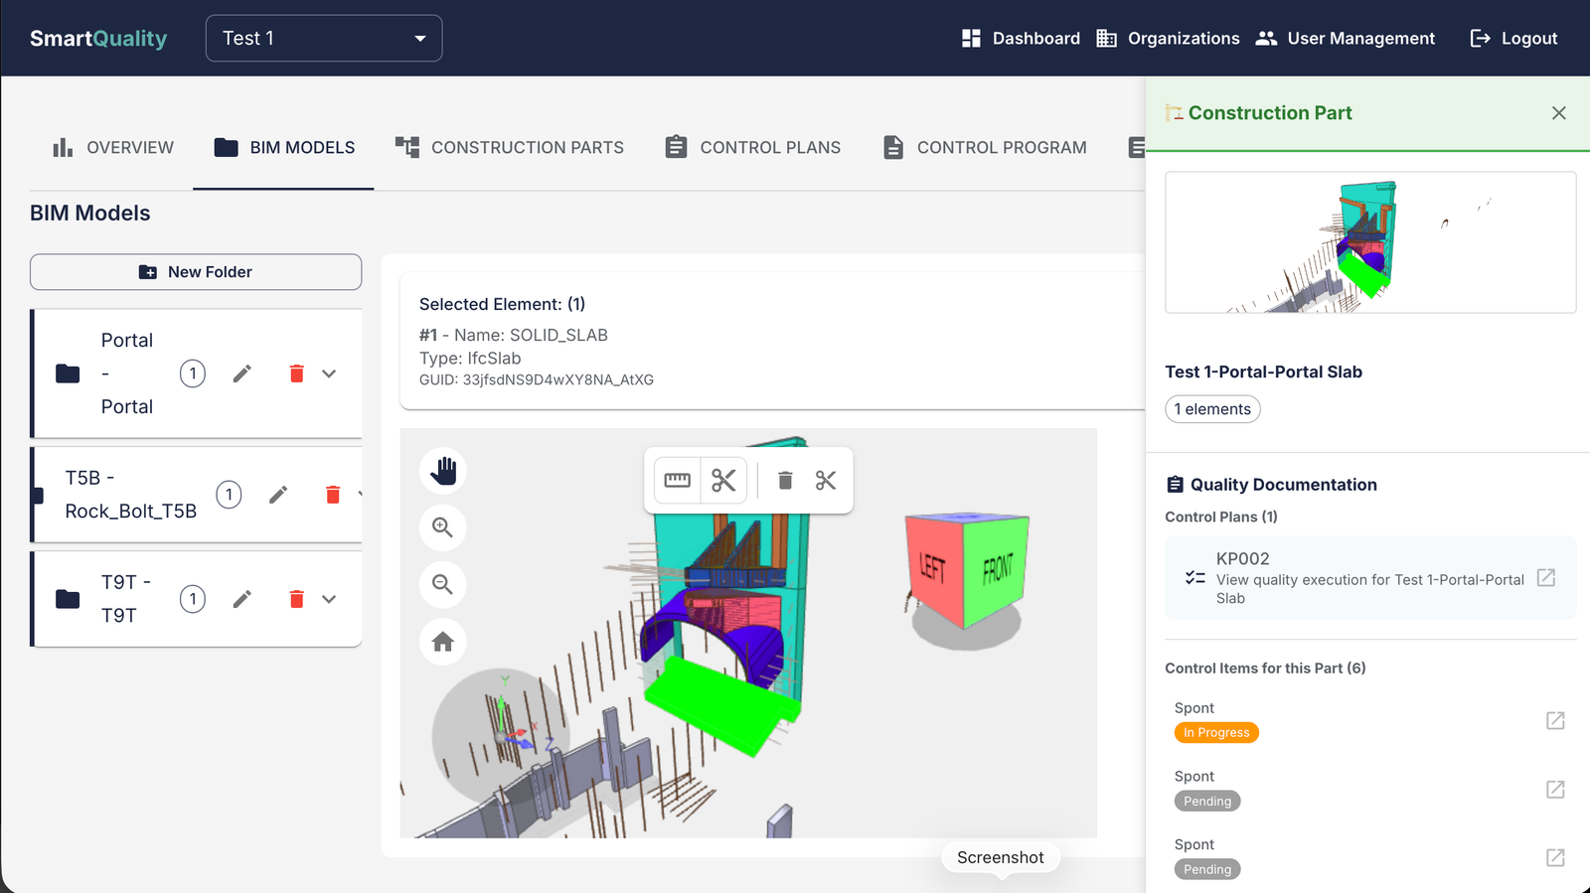
Task: Open KP002 control plan external link
Action: 1546,578
